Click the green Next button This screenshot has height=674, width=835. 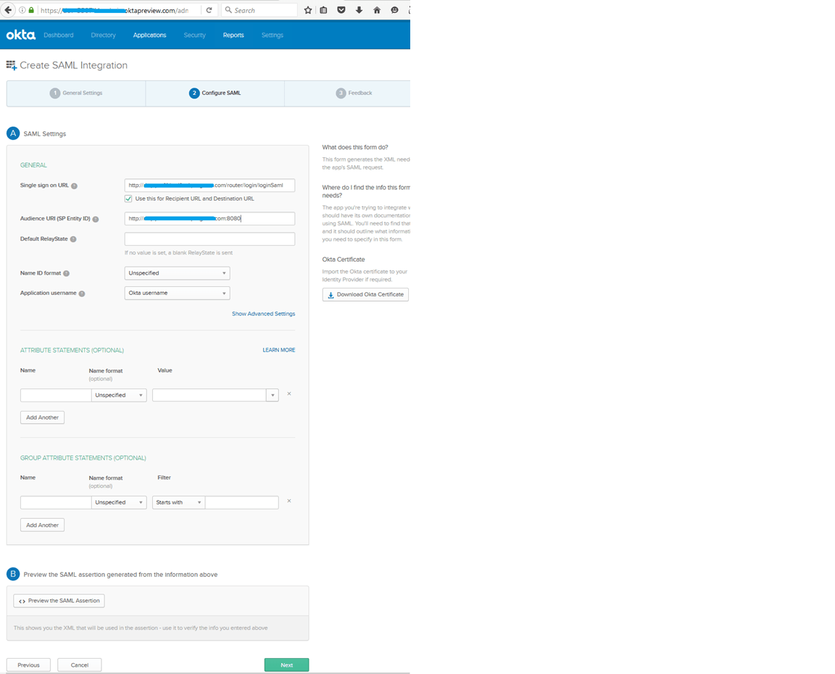click(x=286, y=665)
